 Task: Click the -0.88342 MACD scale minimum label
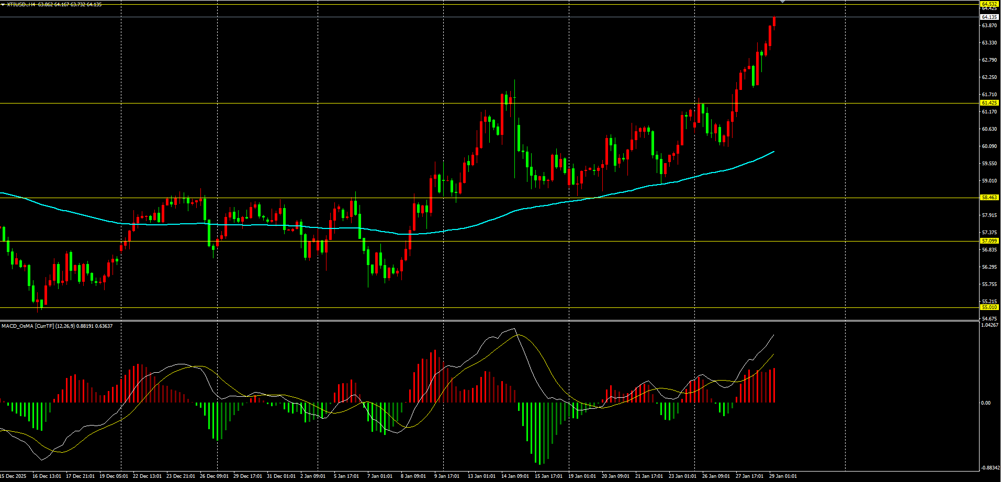(989, 467)
